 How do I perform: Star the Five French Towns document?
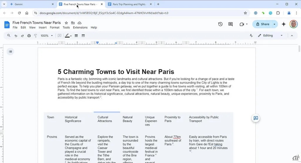click(x=66, y=23)
